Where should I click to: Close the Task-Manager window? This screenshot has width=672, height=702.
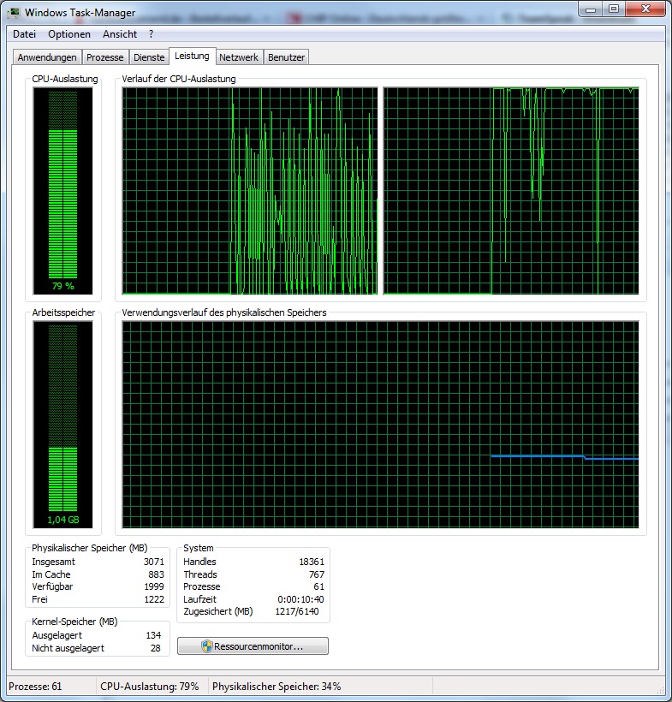pyautogui.click(x=645, y=9)
